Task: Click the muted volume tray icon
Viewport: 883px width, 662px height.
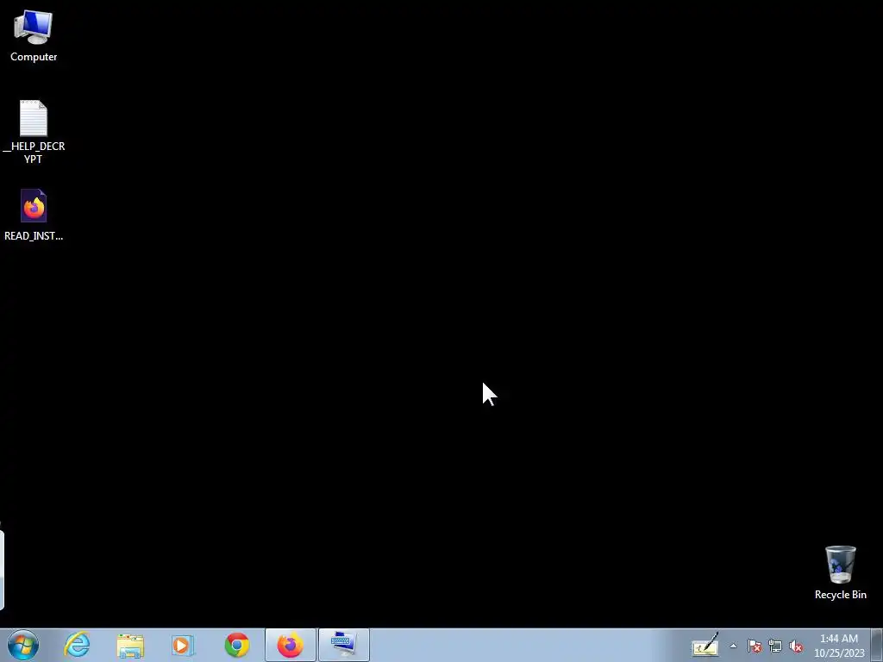Action: [796, 646]
